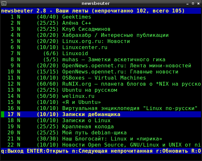Select the «Я и Ubuntu» feed
The image size is (202, 161).
tap(101, 102)
